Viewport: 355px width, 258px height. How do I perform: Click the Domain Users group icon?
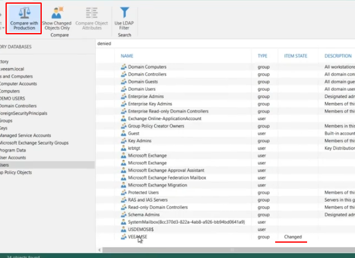click(x=123, y=89)
